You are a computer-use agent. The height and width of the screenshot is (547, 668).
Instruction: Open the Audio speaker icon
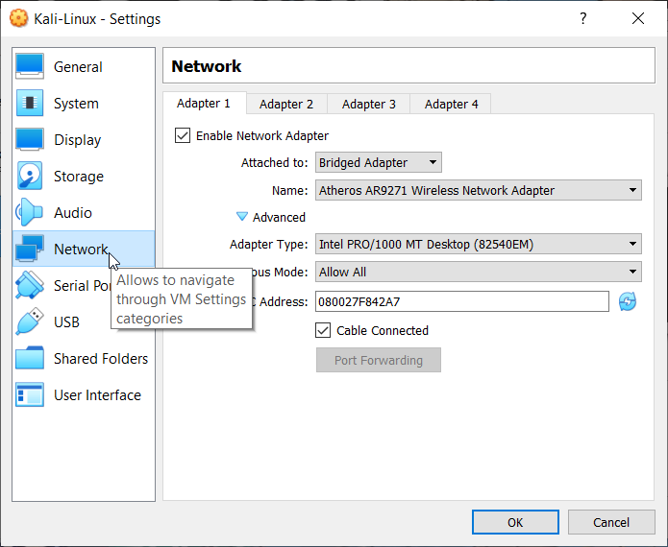(30, 212)
